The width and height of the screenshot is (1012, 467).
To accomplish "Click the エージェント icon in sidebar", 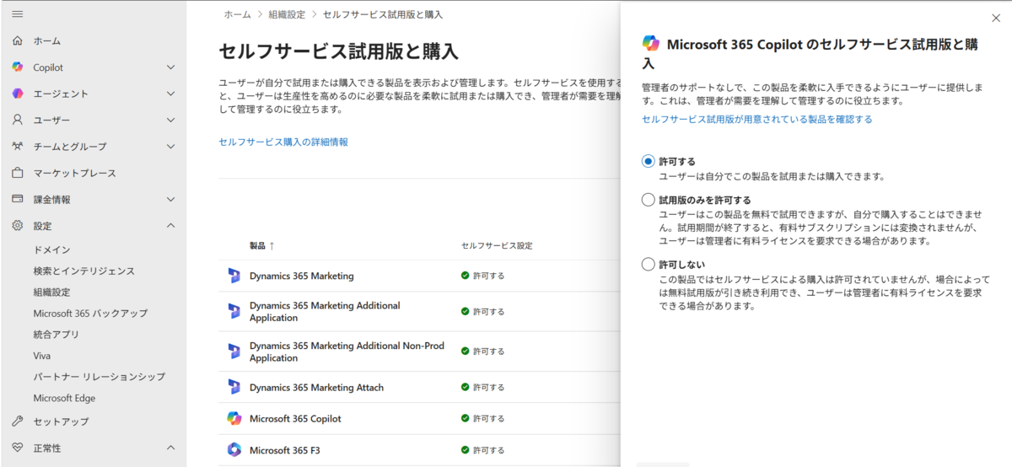I will (18, 94).
